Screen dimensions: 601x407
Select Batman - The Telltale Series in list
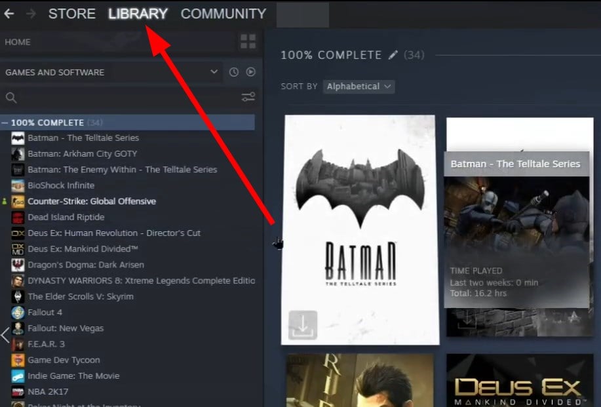(x=83, y=138)
